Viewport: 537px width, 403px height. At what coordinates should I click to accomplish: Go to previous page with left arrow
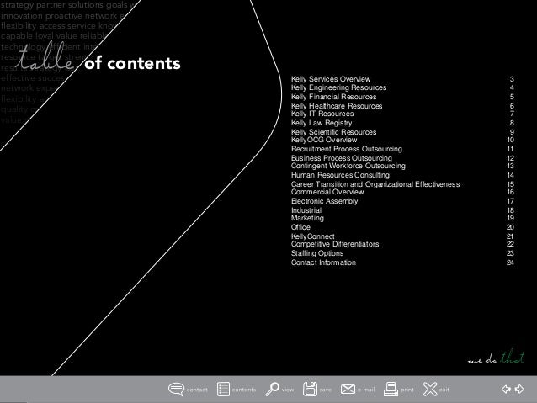tap(506, 389)
